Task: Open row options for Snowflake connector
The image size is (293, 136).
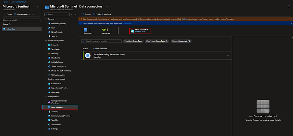Action: (x=228, y=55)
